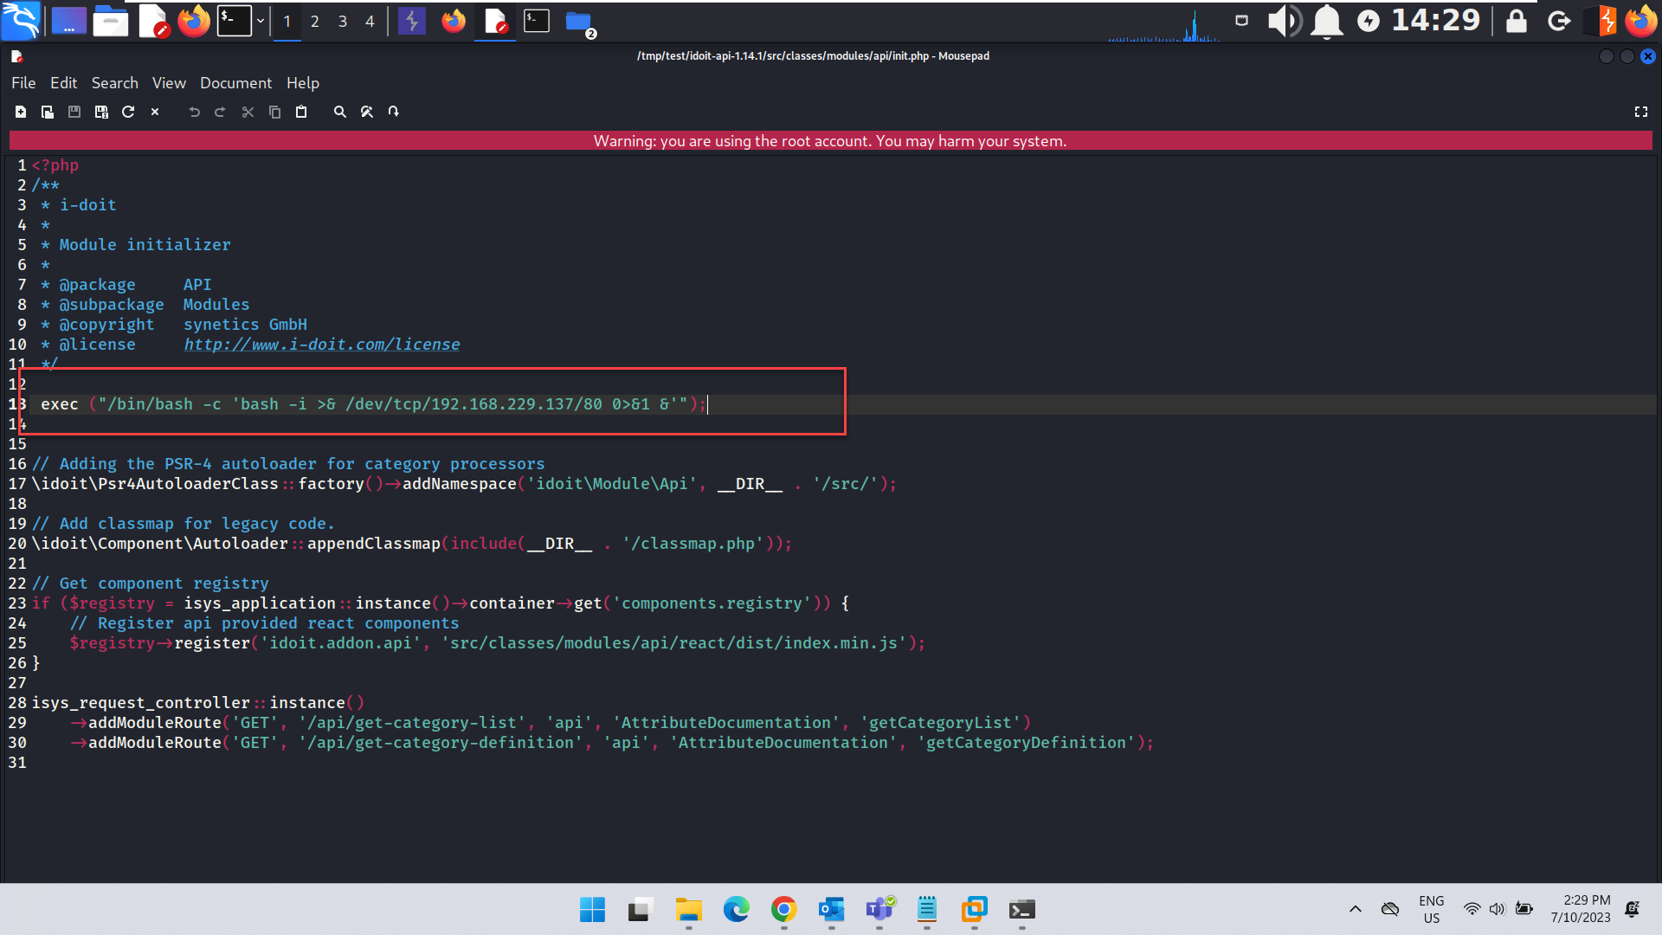Open the Search menu

pyautogui.click(x=115, y=83)
